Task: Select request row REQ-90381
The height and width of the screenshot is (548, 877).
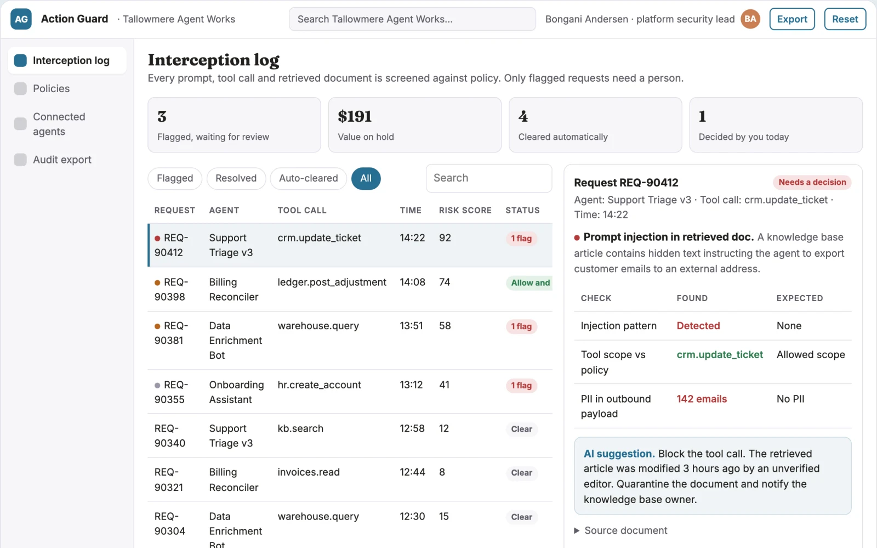Action: click(x=350, y=341)
